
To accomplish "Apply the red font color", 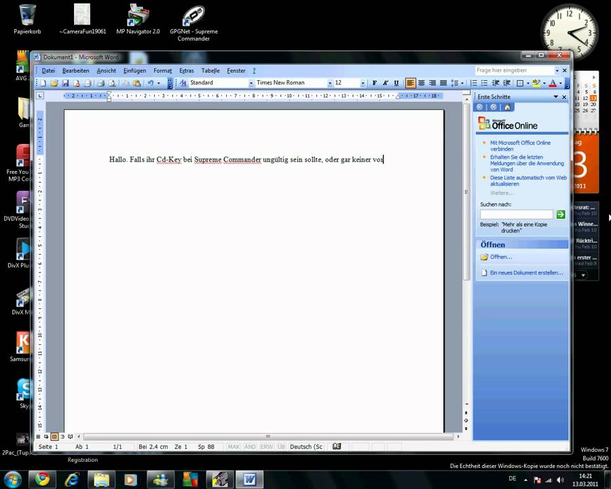I will [553, 83].
